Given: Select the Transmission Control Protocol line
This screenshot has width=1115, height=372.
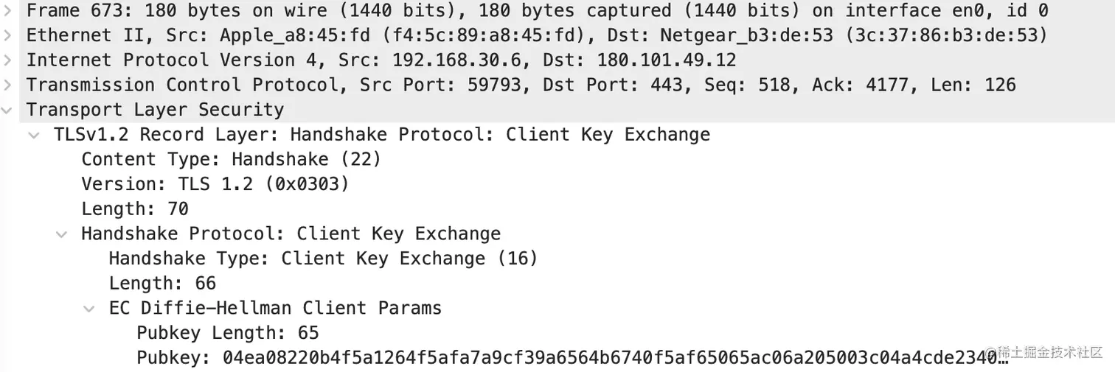Looking at the screenshot, I should 521,85.
